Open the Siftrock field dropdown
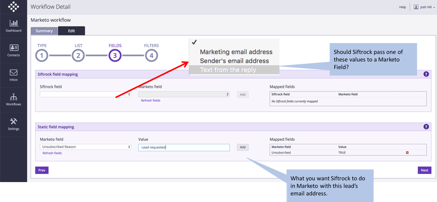The image size is (437, 202). (86, 94)
